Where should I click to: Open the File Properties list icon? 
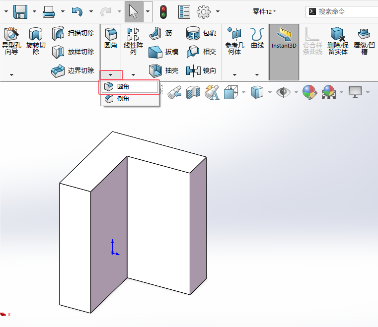tap(184, 12)
